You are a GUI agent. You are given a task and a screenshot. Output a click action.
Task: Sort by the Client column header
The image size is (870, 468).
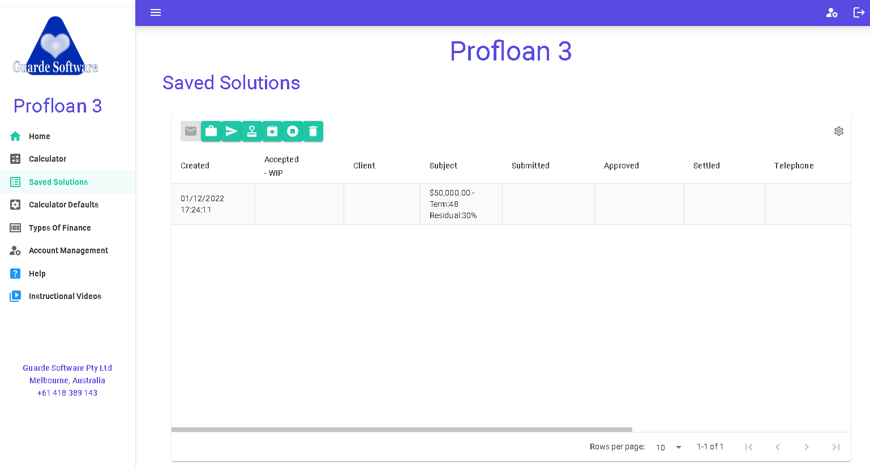(364, 166)
